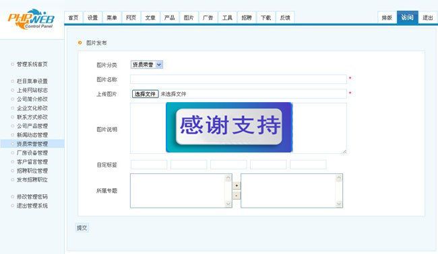438x254 pixels.
Task: Expand the 图片分类 dropdown showing 资质荣誉
Action: pos(147,65)
